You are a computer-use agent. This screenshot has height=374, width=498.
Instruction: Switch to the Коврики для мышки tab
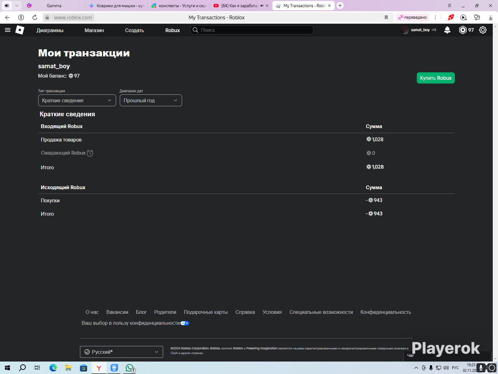pyautogui.click(x=117, y=6)
